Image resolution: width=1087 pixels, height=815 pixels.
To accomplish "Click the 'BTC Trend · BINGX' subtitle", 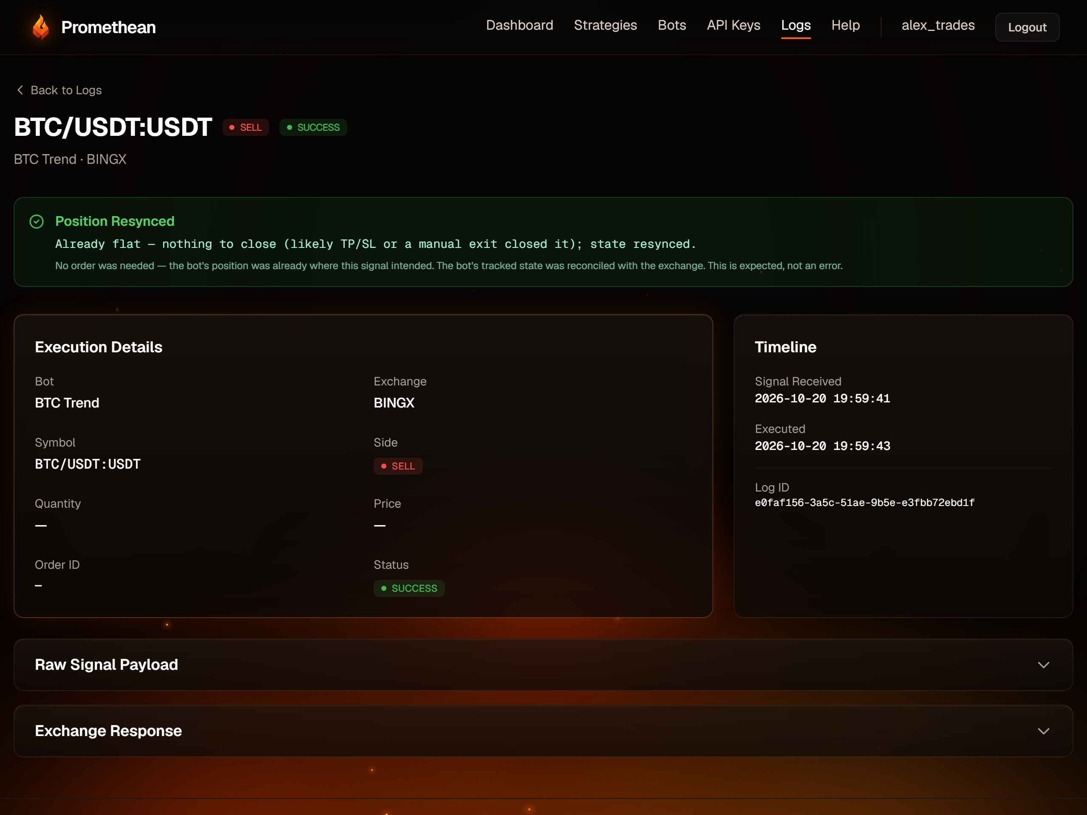I will 70,159.
